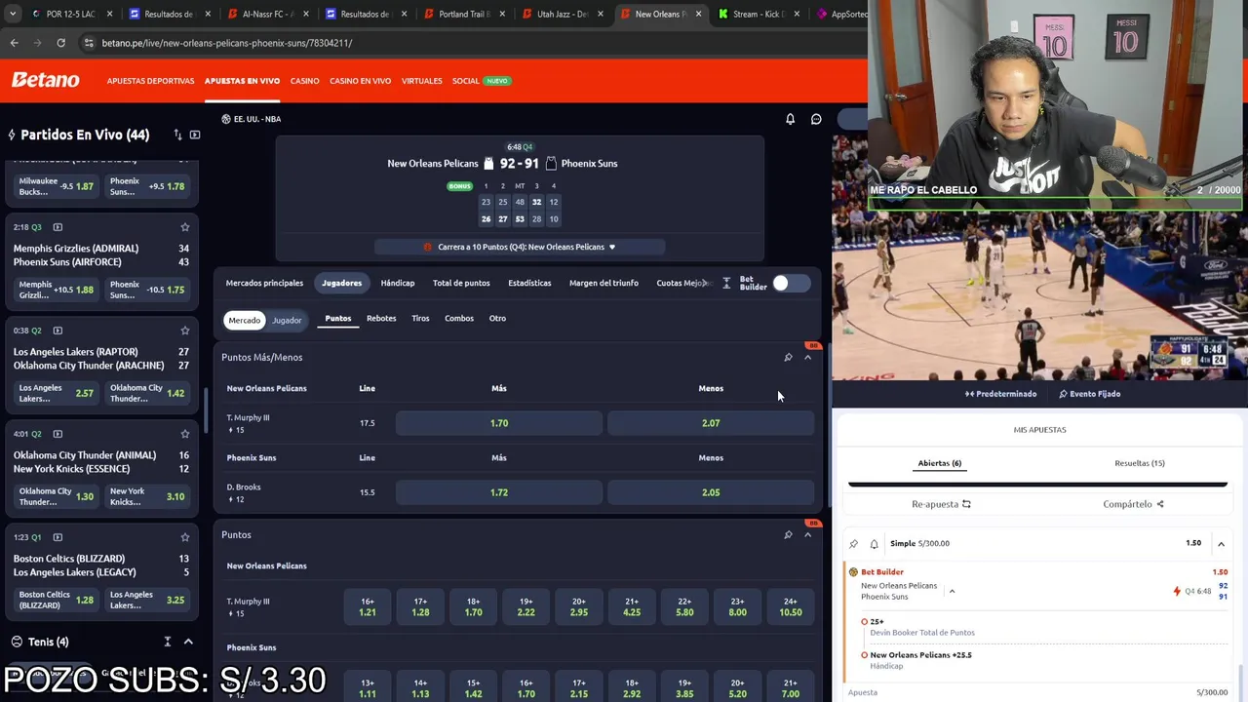
Task: Open the Resueltas (15) bets tab
Action: [x=1140, y=463]
